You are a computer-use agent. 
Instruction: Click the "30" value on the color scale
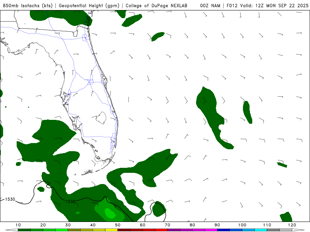[68, 225]
